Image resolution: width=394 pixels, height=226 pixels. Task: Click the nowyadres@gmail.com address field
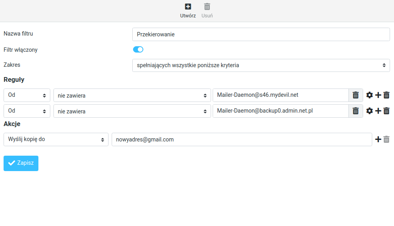pos(242,139)
